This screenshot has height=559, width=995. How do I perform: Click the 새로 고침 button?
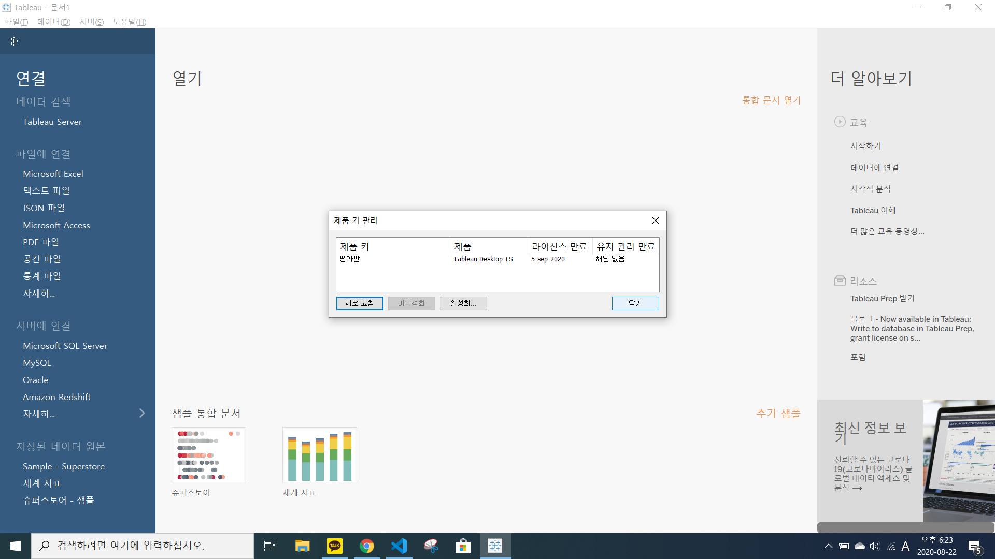point(360,303)
